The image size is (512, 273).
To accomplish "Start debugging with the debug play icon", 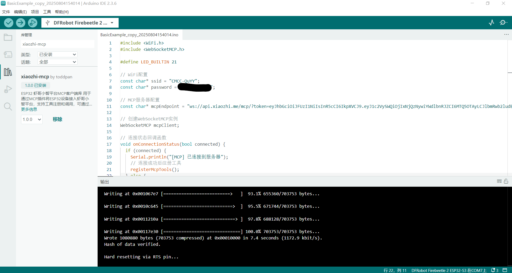I will [x=33, y=23].
